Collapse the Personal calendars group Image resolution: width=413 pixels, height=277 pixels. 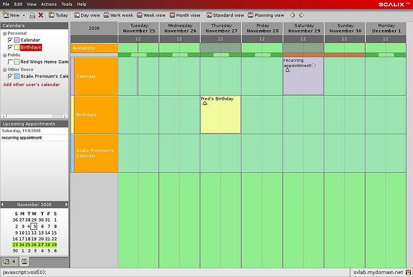tap(4, 33)
